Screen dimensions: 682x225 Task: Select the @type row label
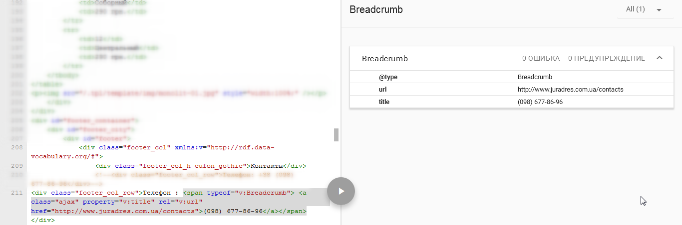point(388,77)
